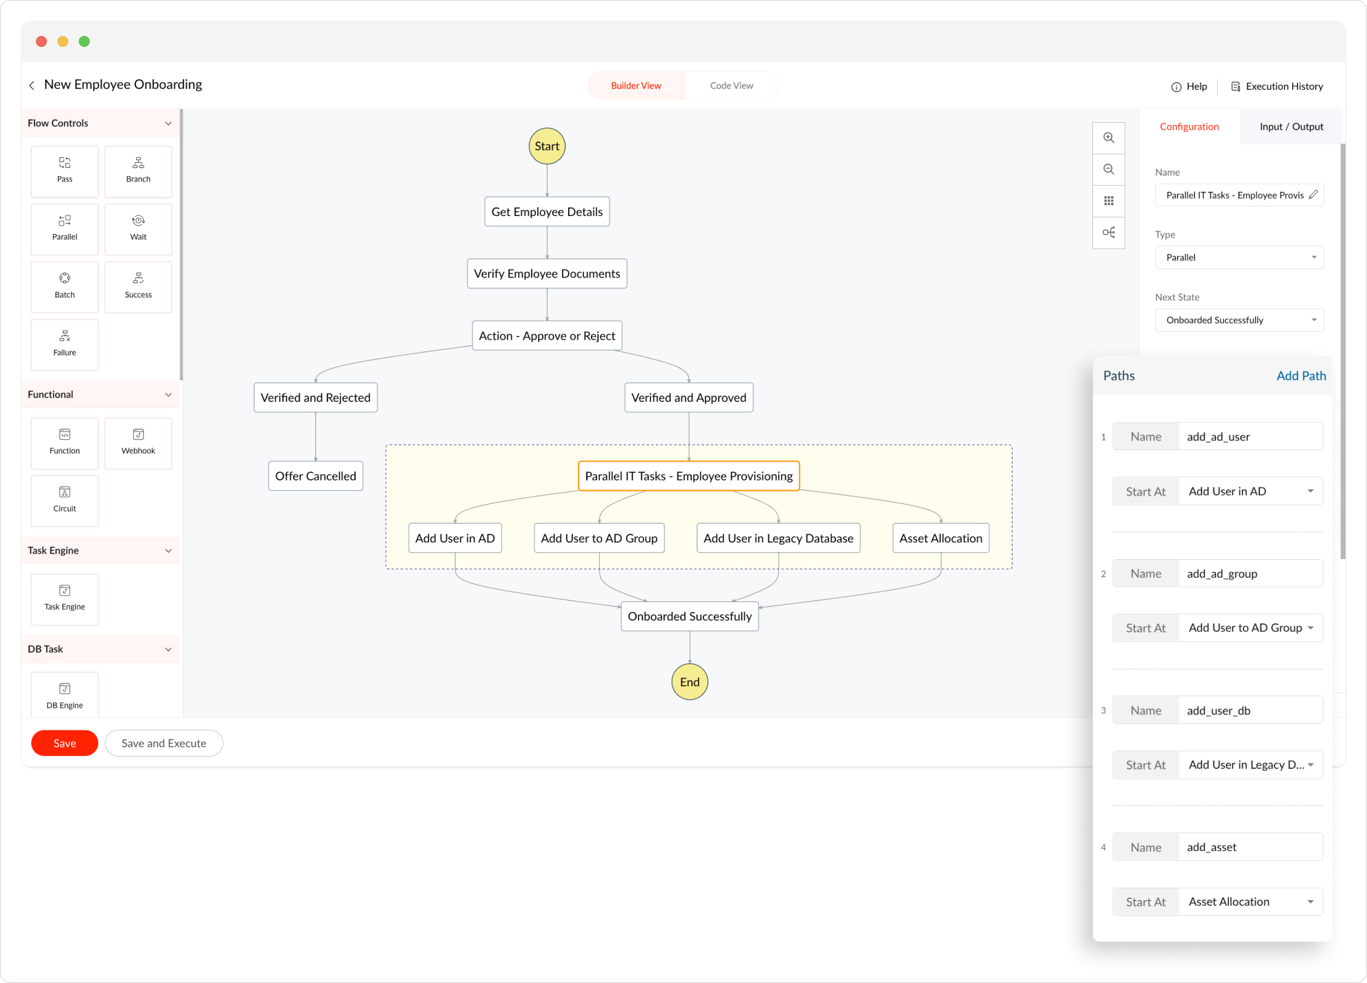This screenshot has height=983, width=1367.
Task: Zoom in on the canvas
Action: [1108, 137]
